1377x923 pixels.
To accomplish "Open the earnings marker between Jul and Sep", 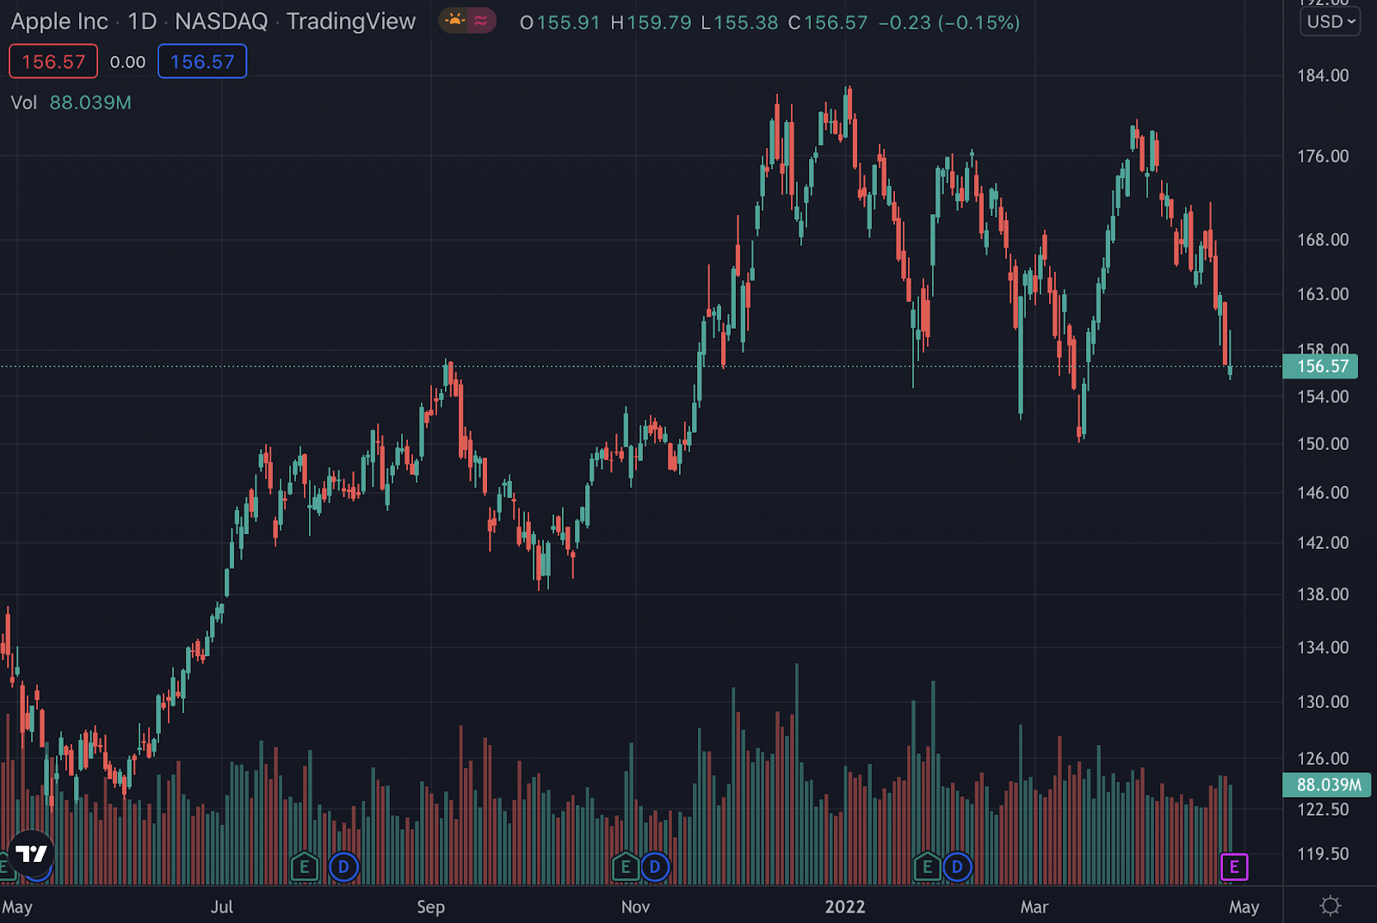I will pyautogui.click(x=305, y=867).
